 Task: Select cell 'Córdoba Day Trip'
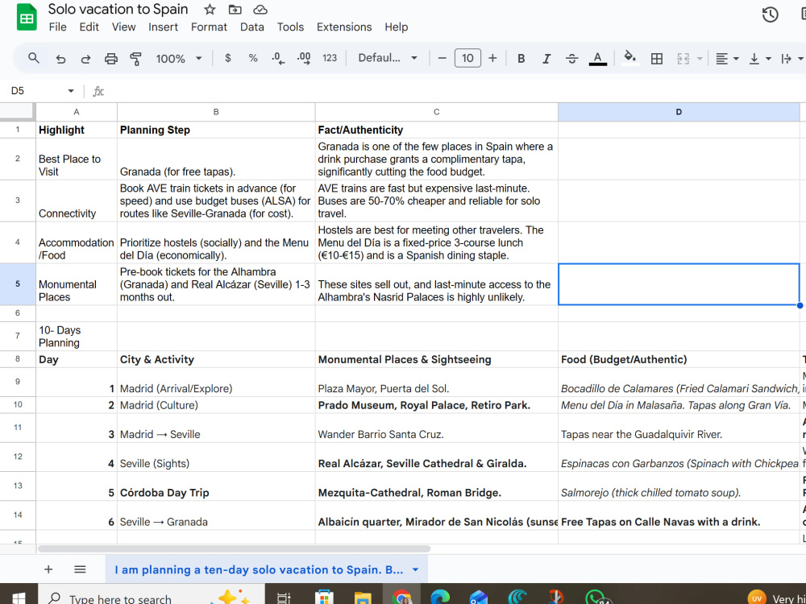coord(216,486)
